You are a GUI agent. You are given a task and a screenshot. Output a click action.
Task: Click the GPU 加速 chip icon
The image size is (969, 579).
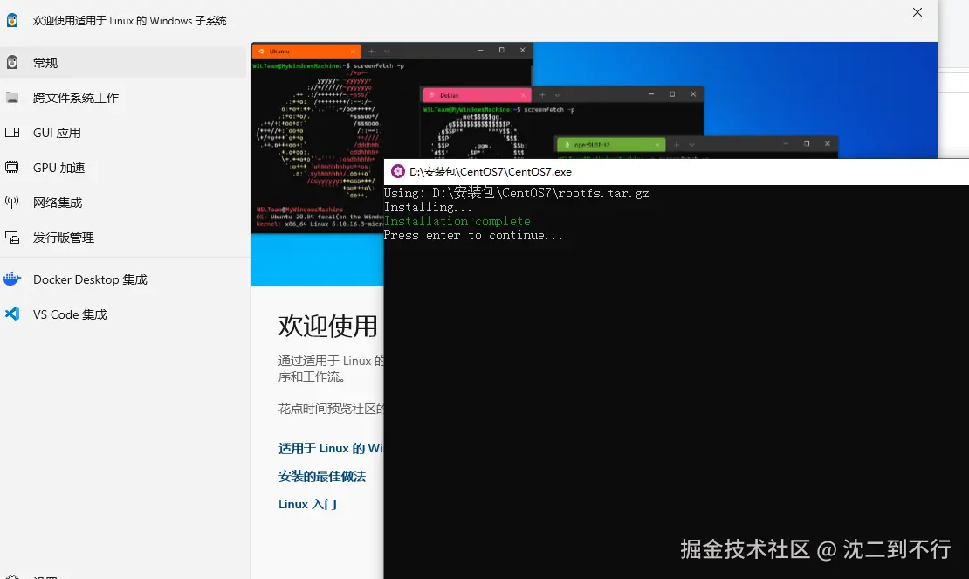point(11,167)
